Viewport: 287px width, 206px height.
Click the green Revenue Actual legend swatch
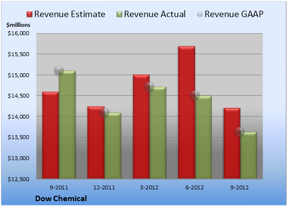(x=119, y=15)
